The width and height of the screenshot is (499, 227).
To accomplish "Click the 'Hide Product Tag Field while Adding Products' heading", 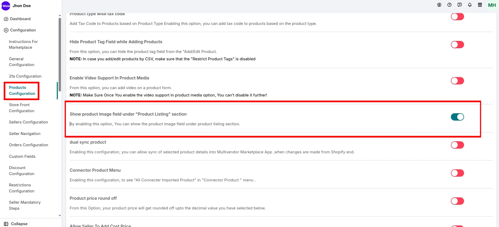I will point(116,42).
